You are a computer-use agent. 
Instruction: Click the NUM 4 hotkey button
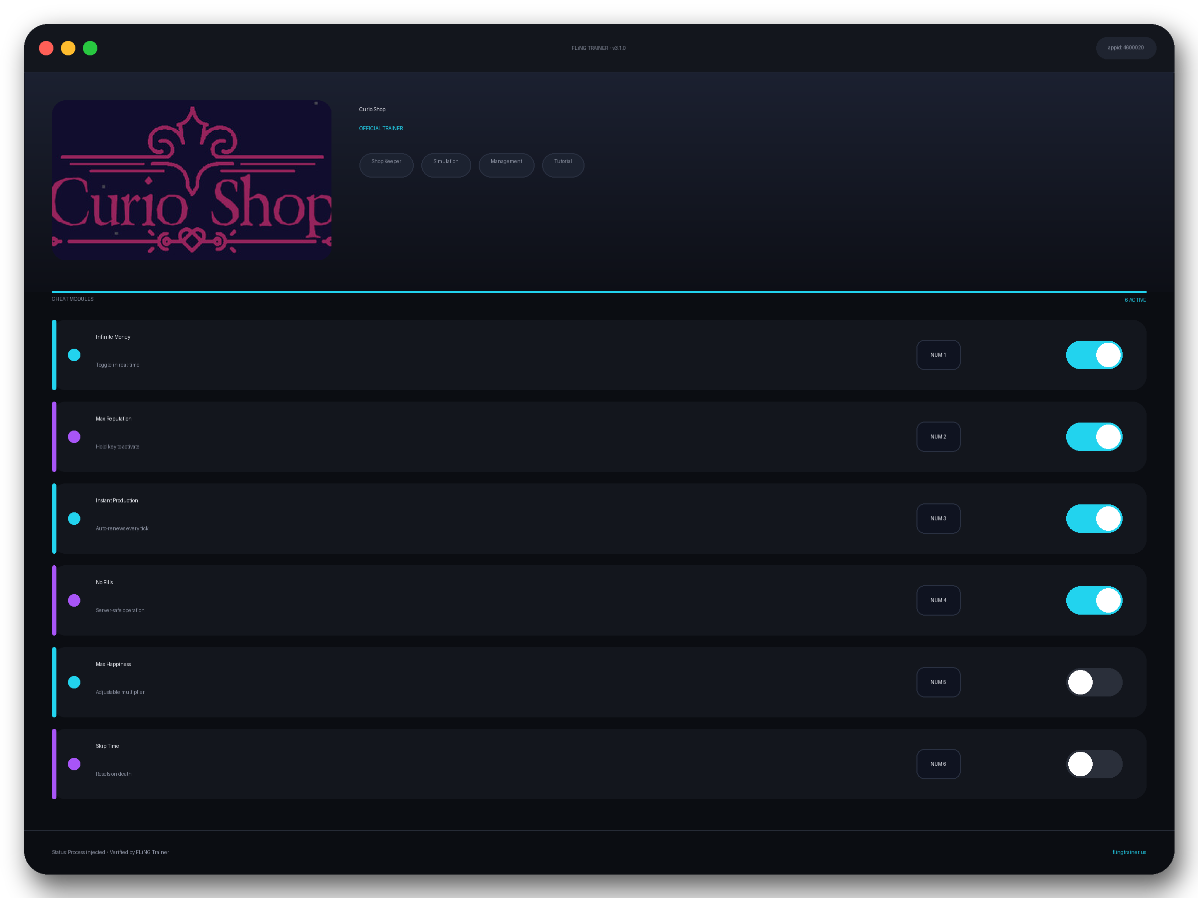938,600
